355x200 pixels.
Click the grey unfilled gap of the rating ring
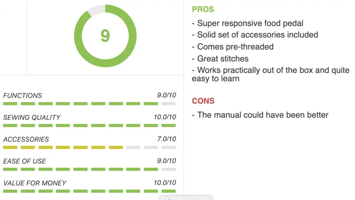point(96,10)
